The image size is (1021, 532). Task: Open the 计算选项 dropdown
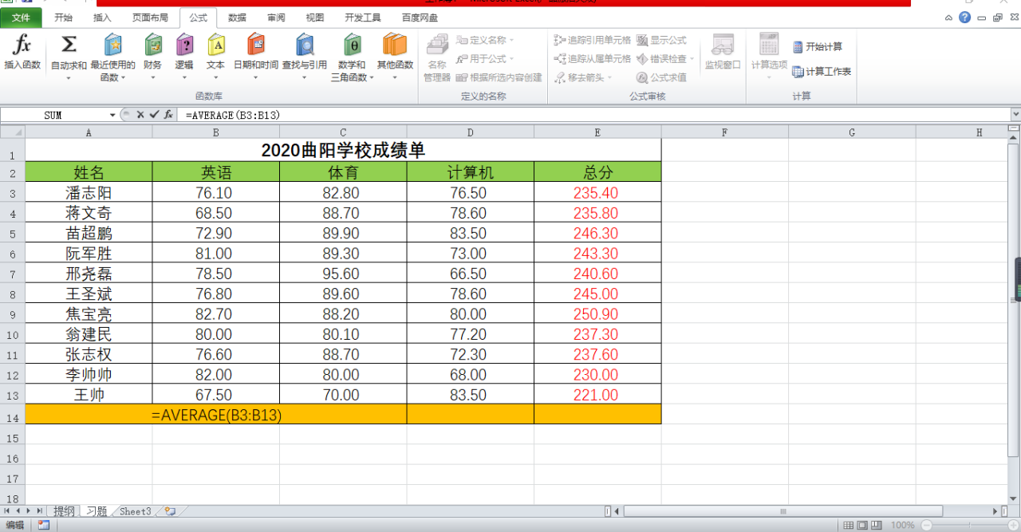769,57
